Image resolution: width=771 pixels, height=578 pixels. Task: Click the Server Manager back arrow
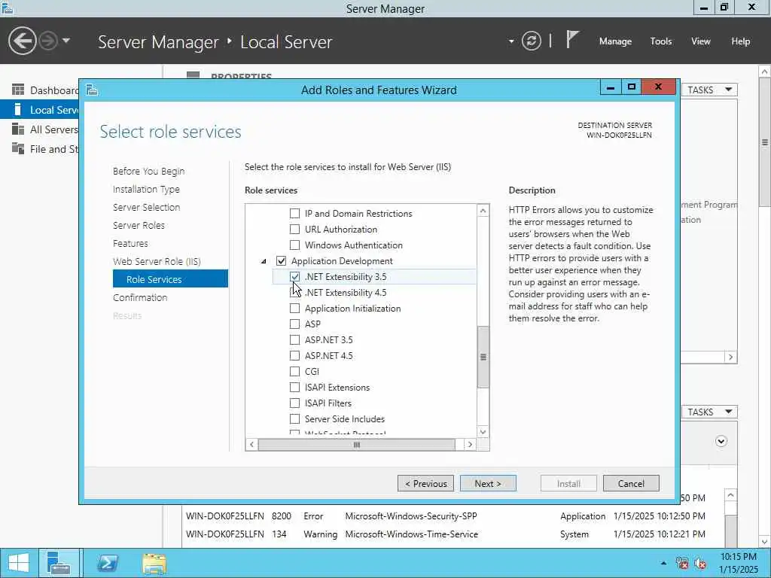[x=22, y=41]
